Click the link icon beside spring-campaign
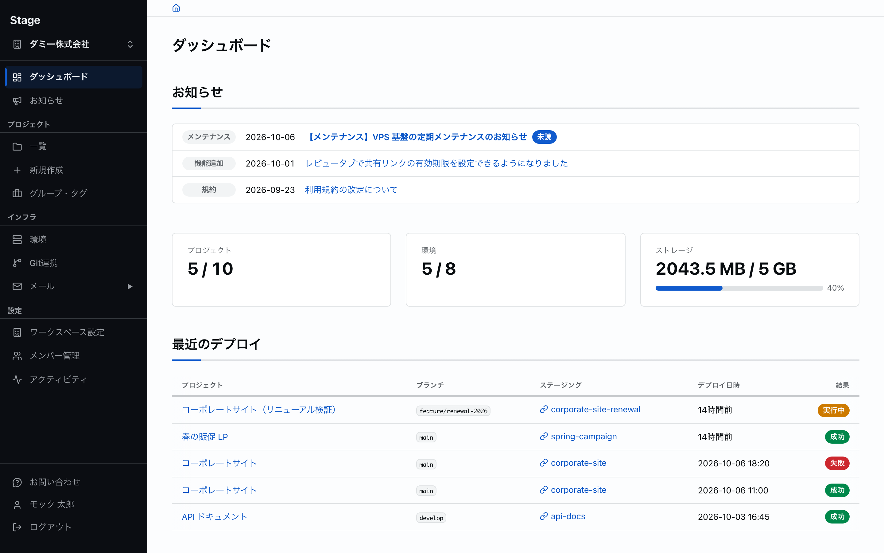Image resolution: width=884 pixels, height=553 pixels. [x=544, y=437]
